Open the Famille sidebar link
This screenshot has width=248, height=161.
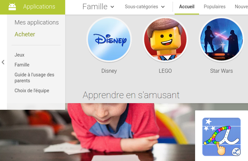pyautogui.click(x=22, y=65)
